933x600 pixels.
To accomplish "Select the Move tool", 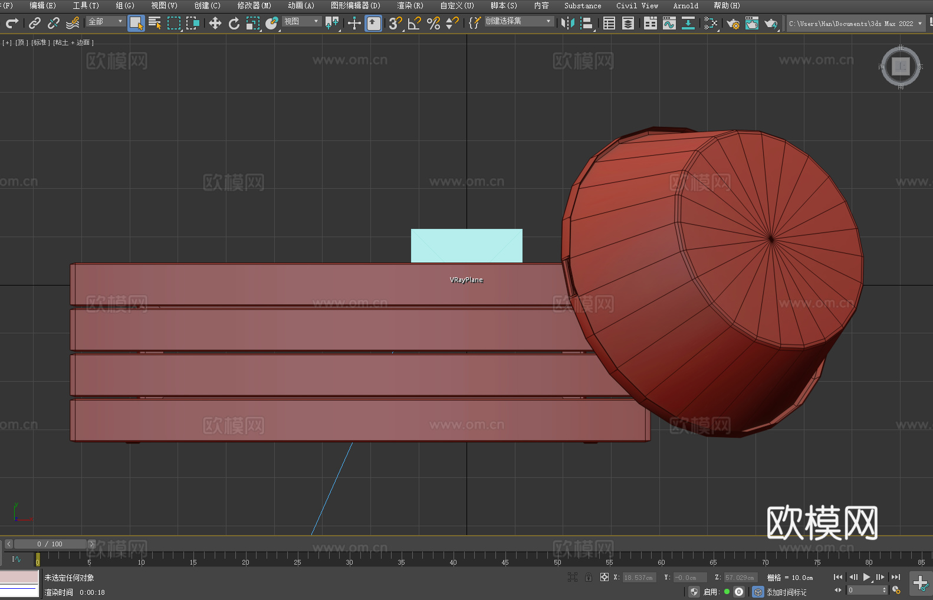I will [x=215, y=23].
